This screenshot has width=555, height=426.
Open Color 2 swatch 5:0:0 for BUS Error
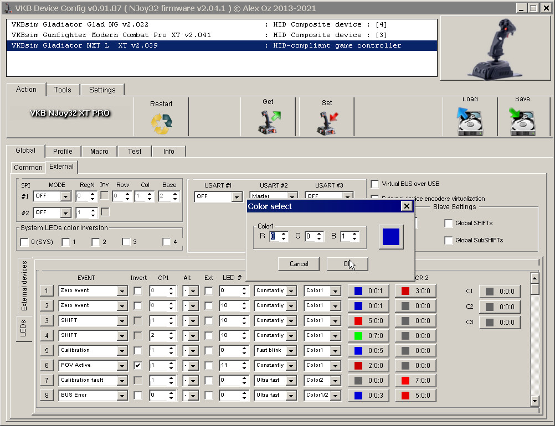415,395
